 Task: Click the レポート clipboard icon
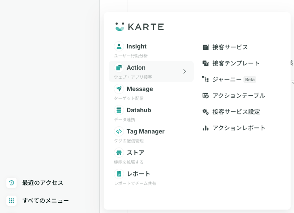click(119, 174)
